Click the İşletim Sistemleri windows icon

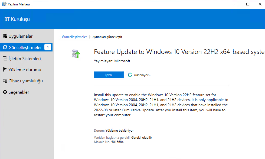[5, 59]
